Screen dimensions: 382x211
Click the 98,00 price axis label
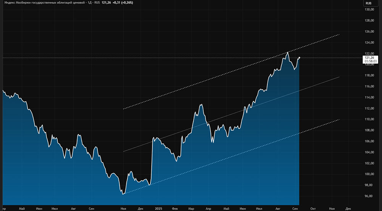tap(369, 185)
